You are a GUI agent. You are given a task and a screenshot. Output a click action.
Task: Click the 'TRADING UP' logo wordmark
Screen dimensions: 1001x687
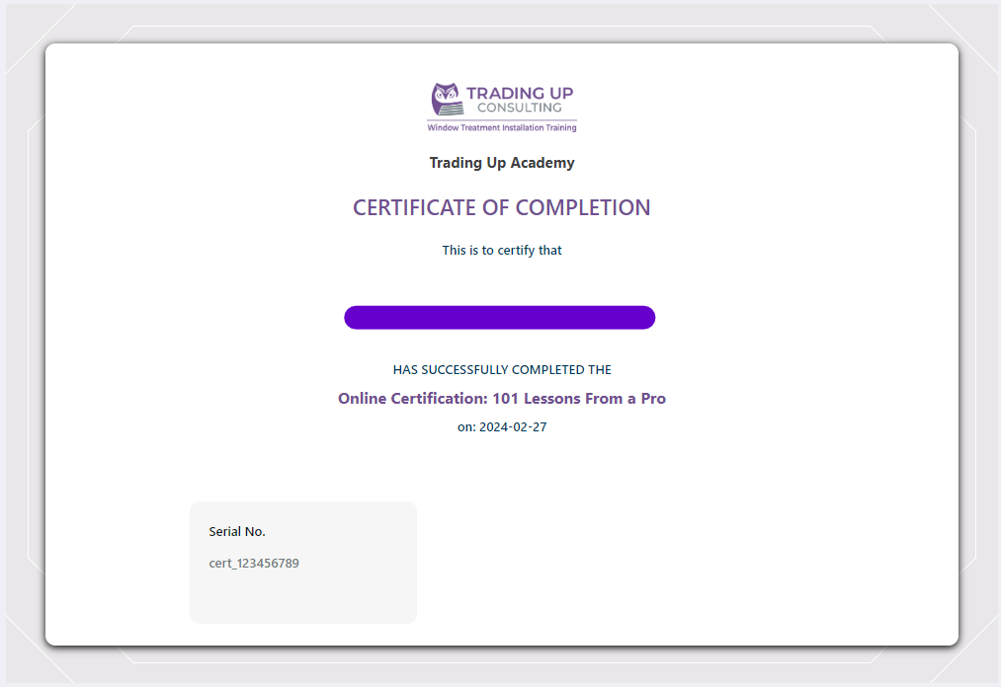[520, 93]
